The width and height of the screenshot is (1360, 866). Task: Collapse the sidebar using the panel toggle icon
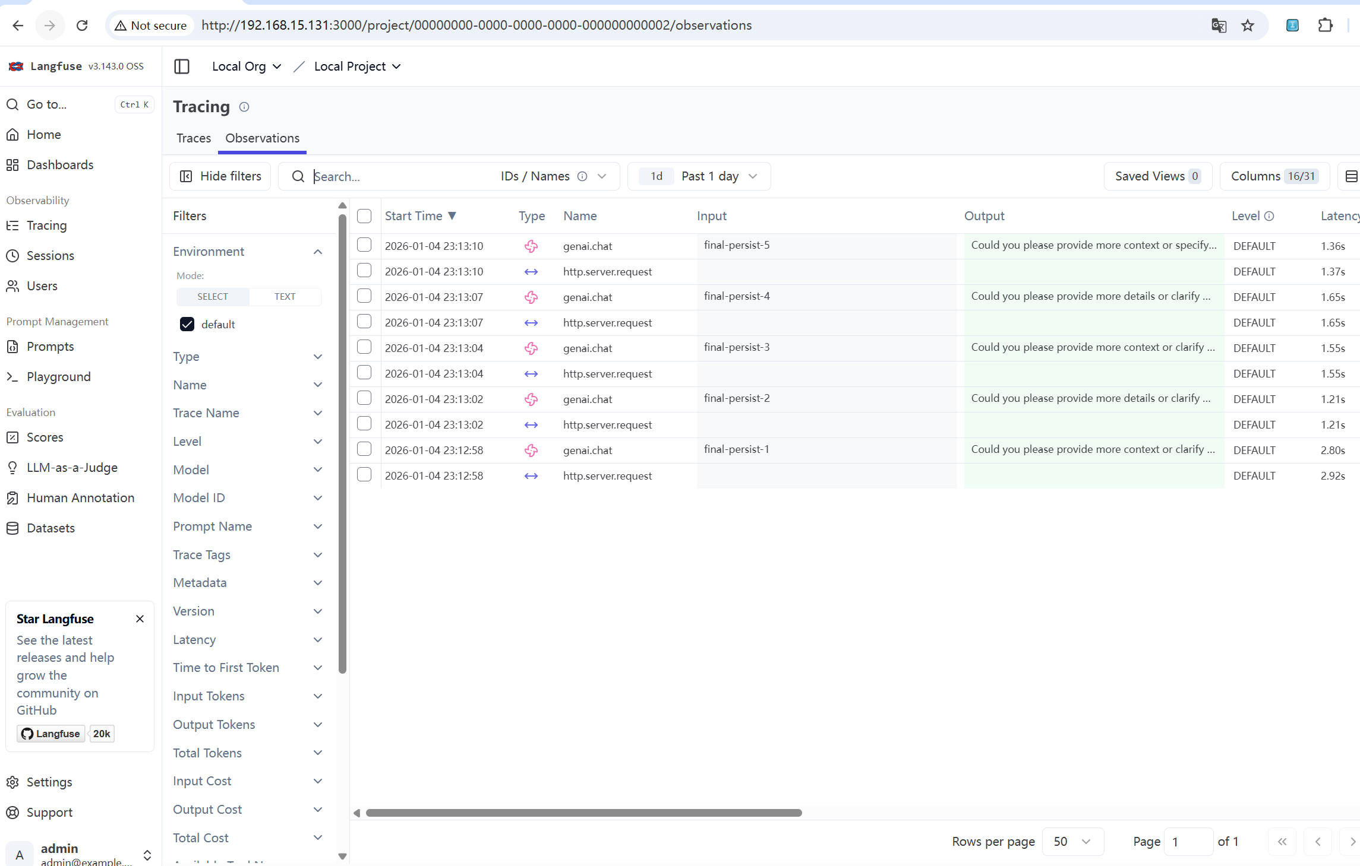(x=182, y=66)
